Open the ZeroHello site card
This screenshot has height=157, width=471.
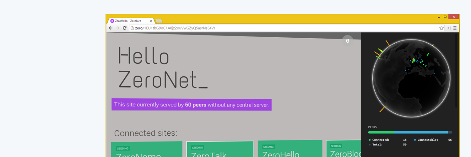(x=290, y=149)
